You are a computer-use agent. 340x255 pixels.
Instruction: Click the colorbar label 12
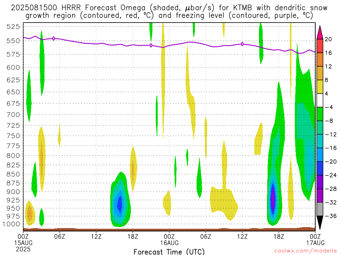coord(328,66)
